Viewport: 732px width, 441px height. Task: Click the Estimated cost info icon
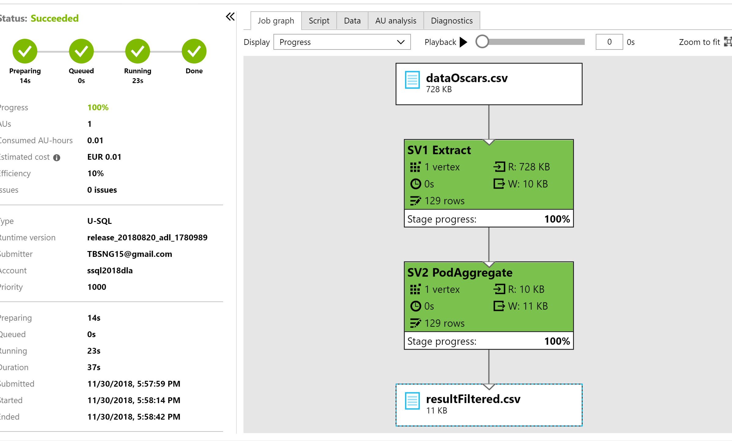coord(57,158)
